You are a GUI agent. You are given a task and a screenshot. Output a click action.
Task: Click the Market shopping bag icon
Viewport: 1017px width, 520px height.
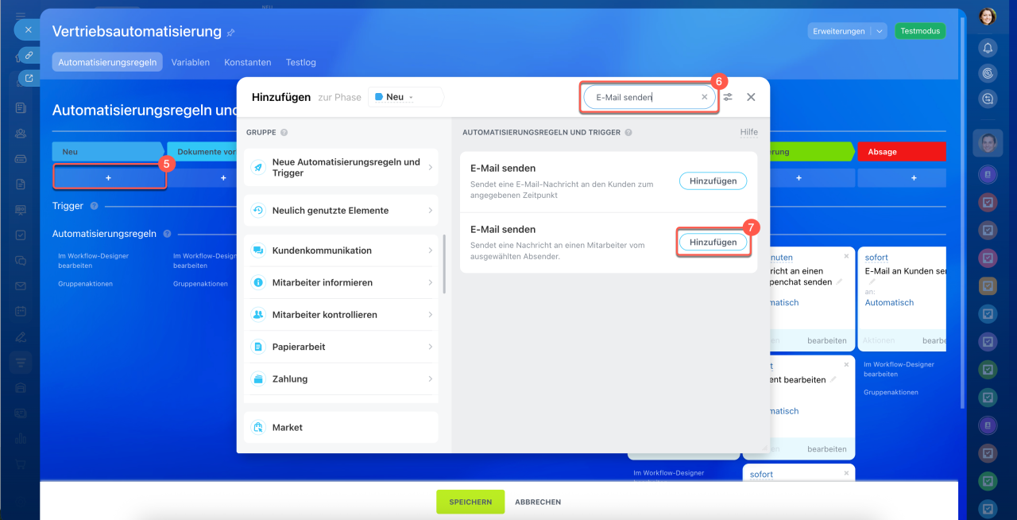258,427
